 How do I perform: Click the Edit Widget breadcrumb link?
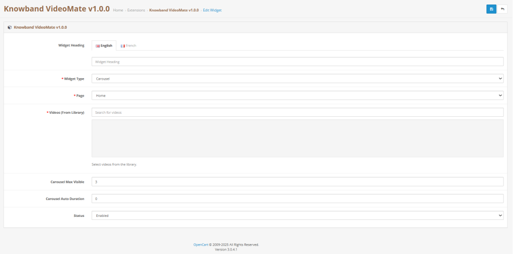[212, 11]
